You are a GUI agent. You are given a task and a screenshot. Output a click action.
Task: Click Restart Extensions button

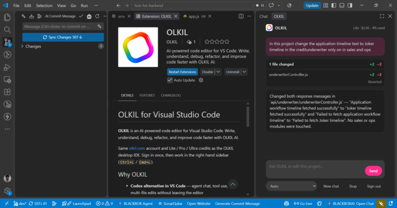click(x=182, y=72)
